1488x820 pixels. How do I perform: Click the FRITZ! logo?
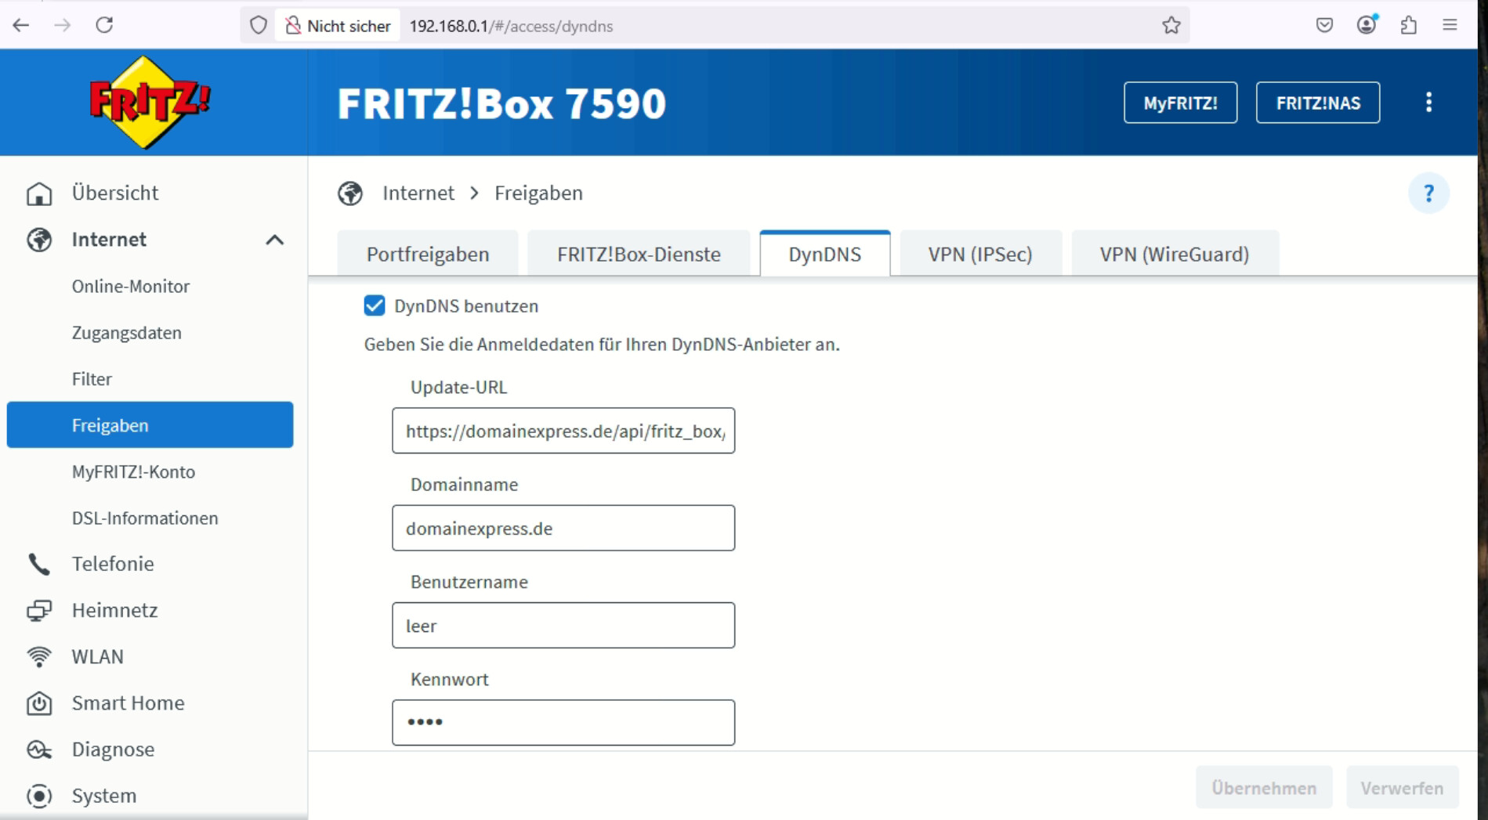[x=150, y=102]
